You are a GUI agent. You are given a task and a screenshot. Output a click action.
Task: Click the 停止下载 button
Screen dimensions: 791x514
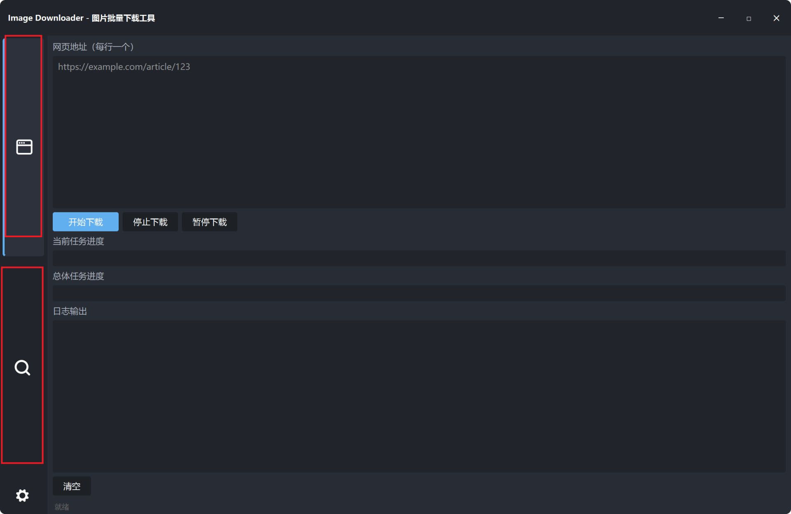[x=150, y=222]
